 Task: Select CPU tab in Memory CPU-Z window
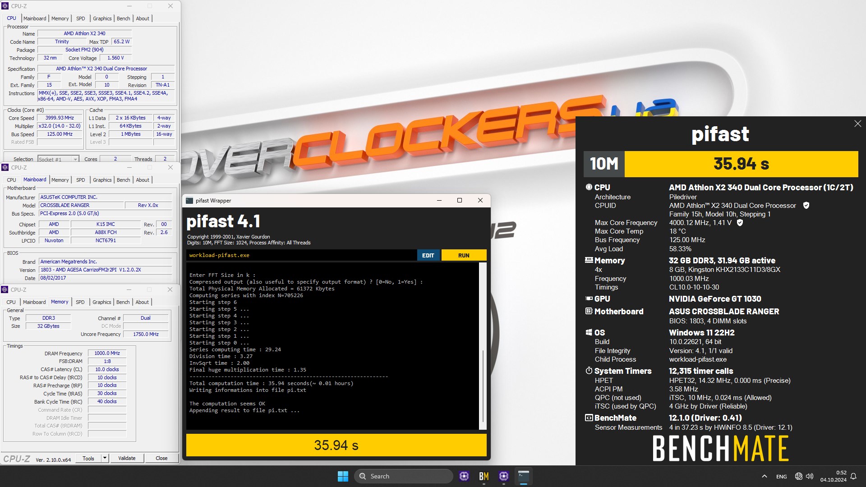[x=11, y=302]
